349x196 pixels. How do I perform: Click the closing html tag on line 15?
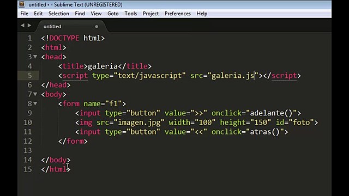click(x=56, y=169)
